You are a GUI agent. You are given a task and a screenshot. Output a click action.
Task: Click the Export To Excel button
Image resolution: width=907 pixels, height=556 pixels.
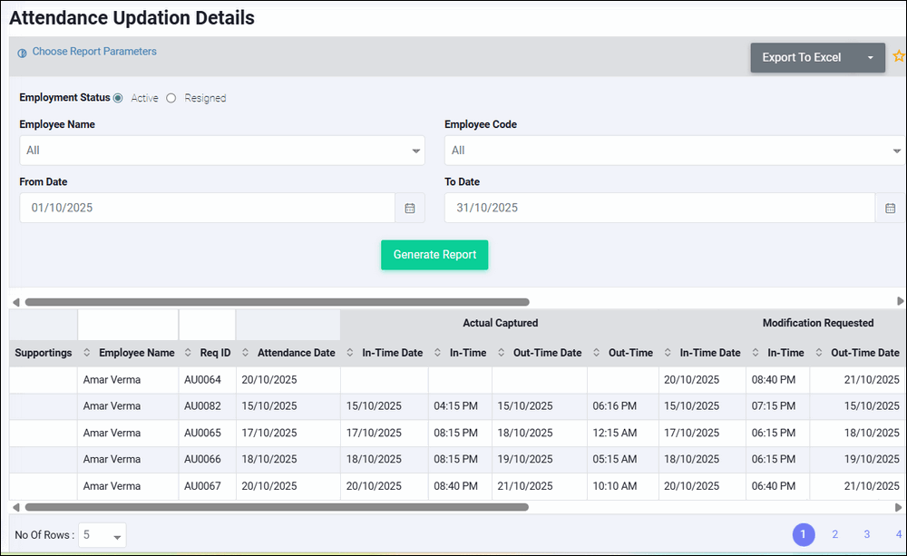tap(801, 57)
